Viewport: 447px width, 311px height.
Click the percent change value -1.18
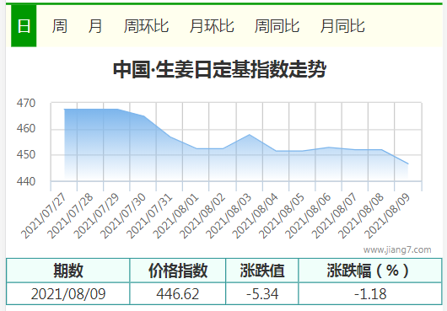370,293
